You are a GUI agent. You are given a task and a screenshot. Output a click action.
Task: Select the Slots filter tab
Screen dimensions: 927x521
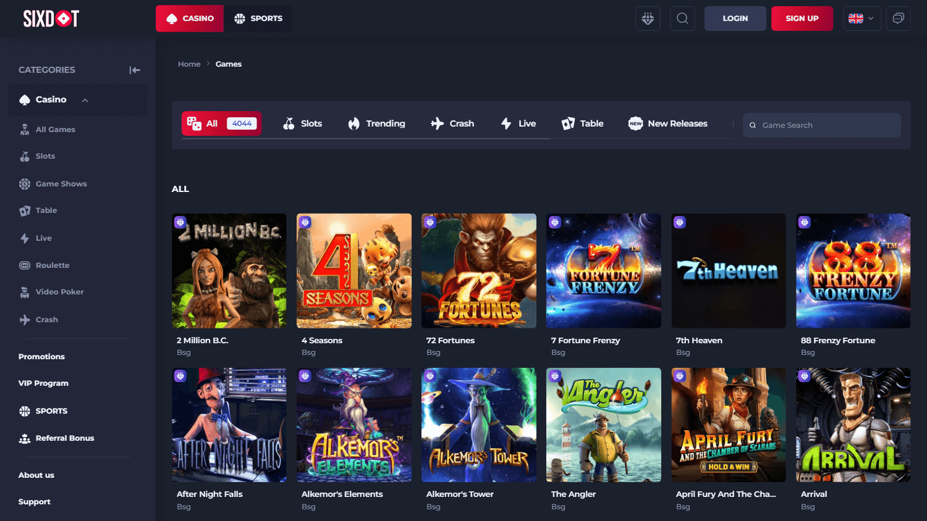(302, 123)
